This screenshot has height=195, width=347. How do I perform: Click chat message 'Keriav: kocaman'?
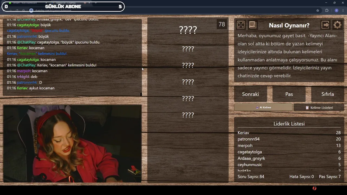25,48
